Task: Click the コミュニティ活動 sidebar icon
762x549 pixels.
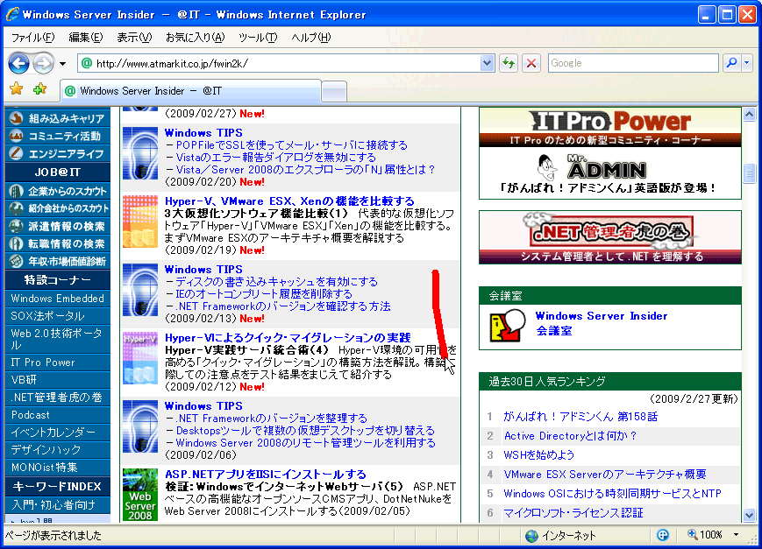Action: pyautogui.click(x=17, y=136)
